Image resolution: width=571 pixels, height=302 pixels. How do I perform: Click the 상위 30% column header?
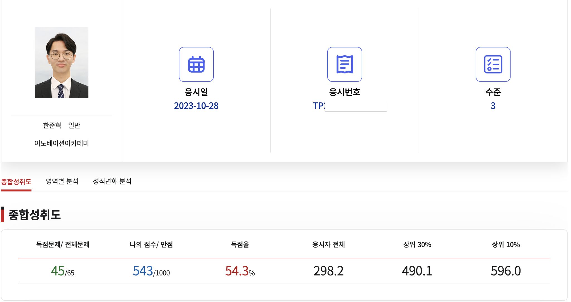click(x=417, y=245)
